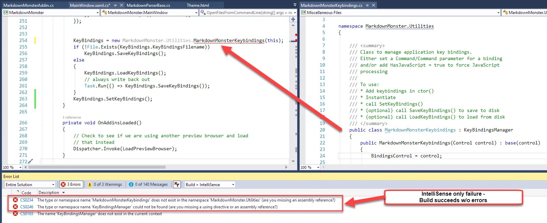Open the MarkdownMonster project dropdown
The width and height of the screenshot is (547, 223).
pos(51,13)
